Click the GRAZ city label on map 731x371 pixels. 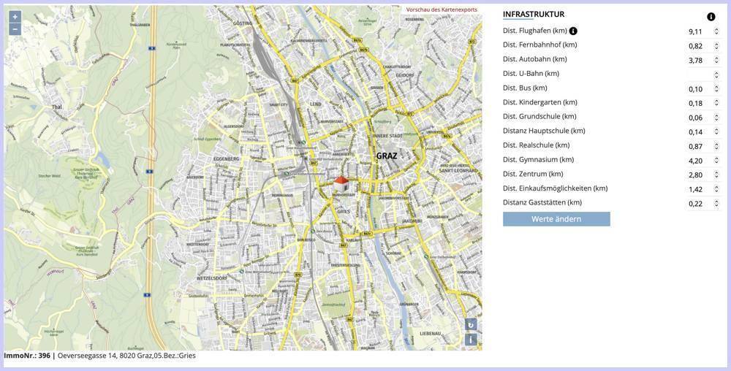click(387, 156)
